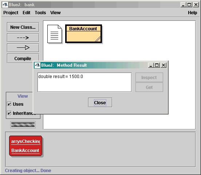Select the dashed uses-arrow tool
Screen dimensions: 201x175
pos(23,38)
